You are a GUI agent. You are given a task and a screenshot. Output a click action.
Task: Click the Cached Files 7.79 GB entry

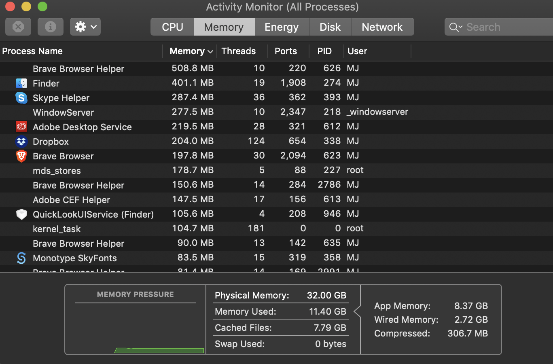pyautogui.click(x=281, y=328)
